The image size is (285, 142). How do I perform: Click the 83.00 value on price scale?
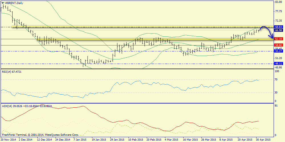pos(278,2)
